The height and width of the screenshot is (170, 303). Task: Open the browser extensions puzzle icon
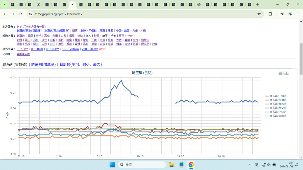pyautogui.click(x=270, y=14)
